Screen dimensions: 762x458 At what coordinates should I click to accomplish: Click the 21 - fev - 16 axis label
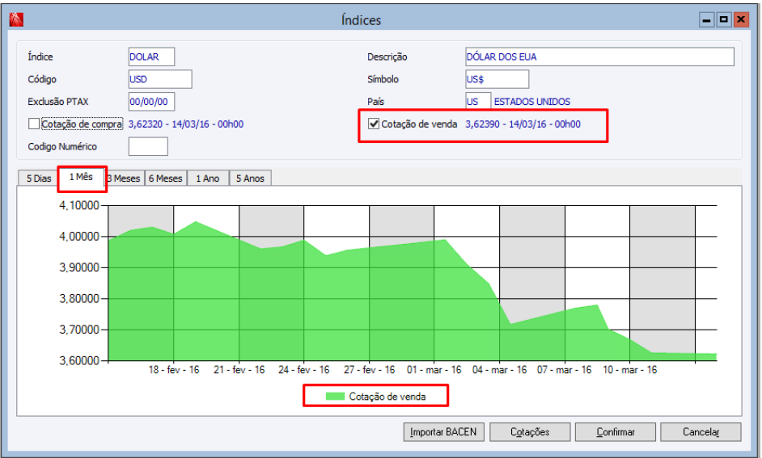pyautogui.click(x=239, y=370)
